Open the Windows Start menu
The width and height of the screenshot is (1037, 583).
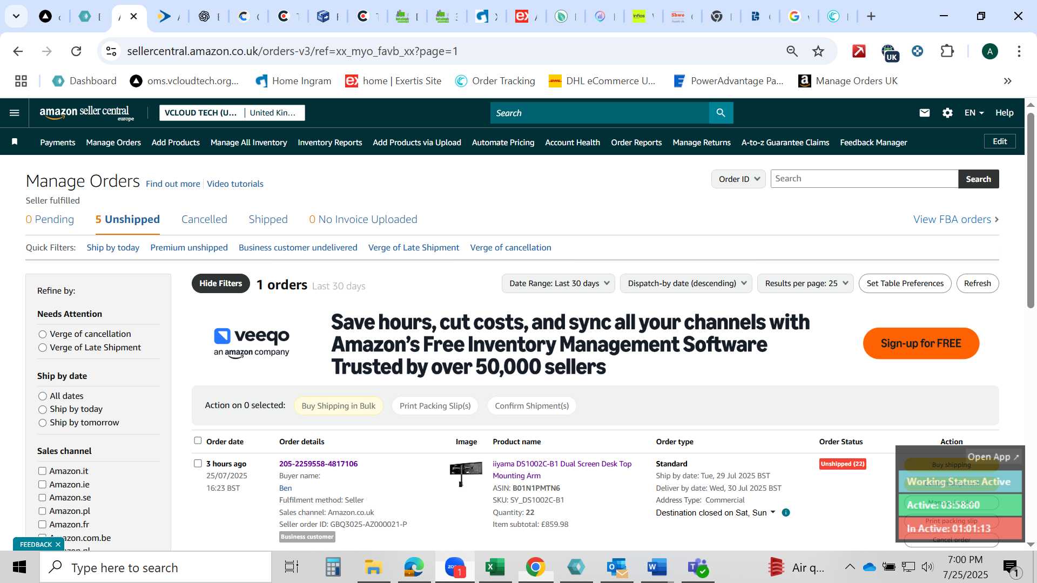tap(19, 567)
